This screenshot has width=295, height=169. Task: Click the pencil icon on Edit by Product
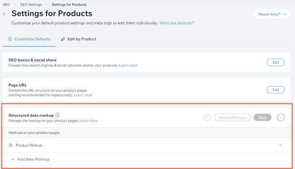tap(63, 39)
